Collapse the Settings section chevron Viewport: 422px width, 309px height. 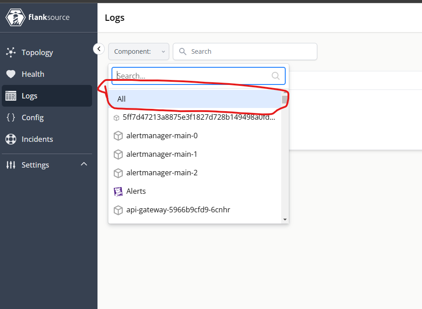pyautogui.click(x=84, y=164)
